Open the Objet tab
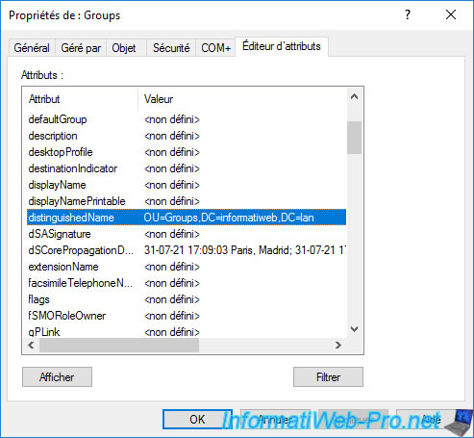474x438 pixels. pos(124,48)
